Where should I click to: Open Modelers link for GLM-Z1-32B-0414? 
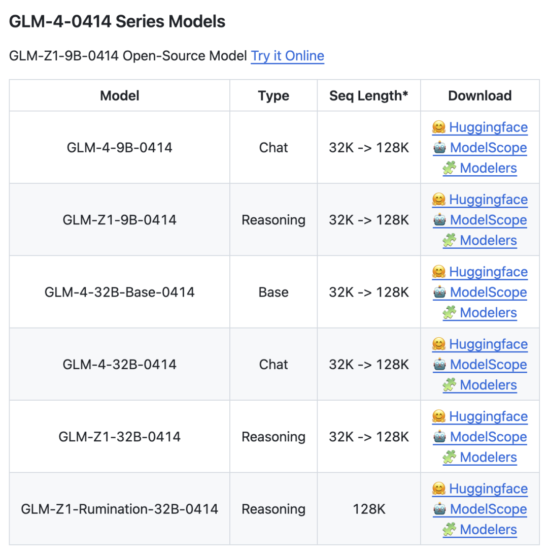point(488,457)
